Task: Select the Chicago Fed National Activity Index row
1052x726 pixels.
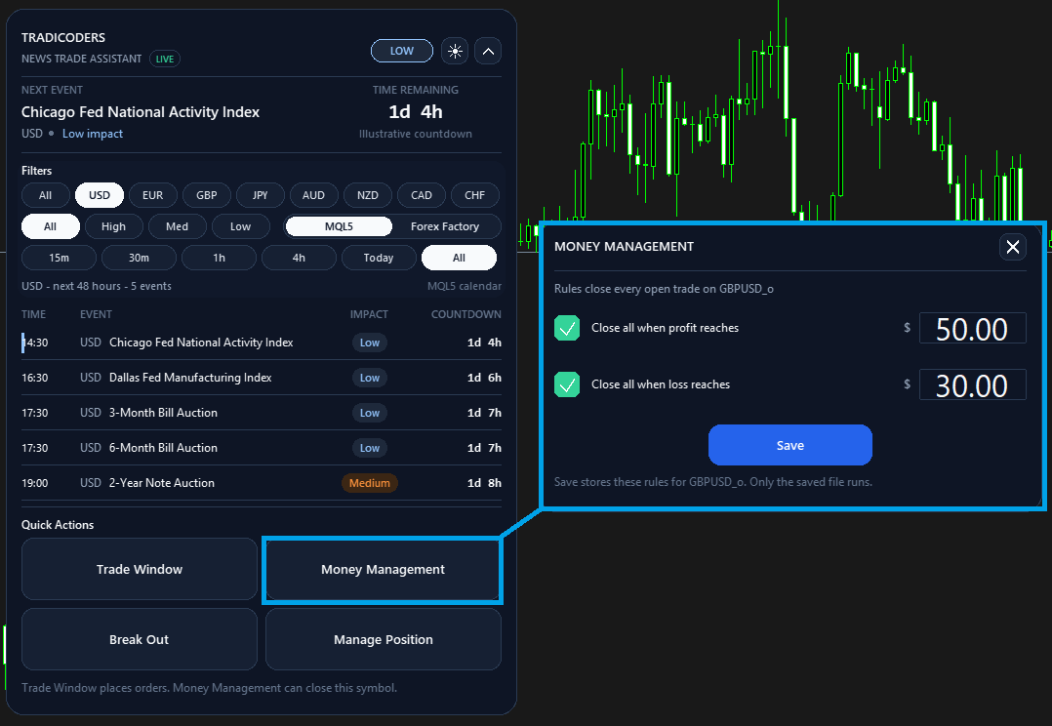Action: coord(262,343)
